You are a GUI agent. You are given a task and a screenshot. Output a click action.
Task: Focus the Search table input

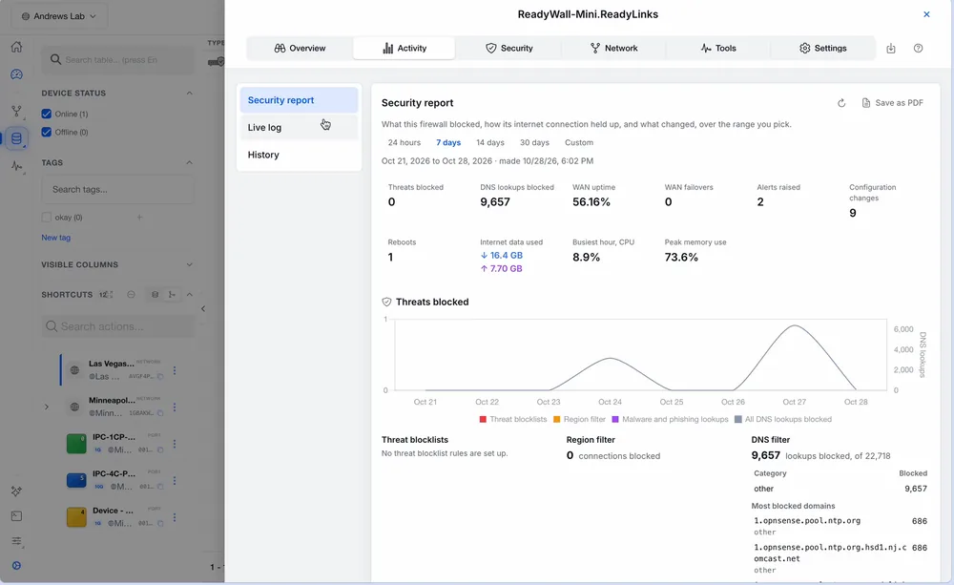pyautogui.click(x=118, y=60)
